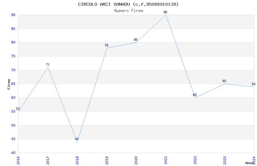Viewport: 257px width, 166px height.
Task: Select the data point labeled 55
Action: point(18,111)
